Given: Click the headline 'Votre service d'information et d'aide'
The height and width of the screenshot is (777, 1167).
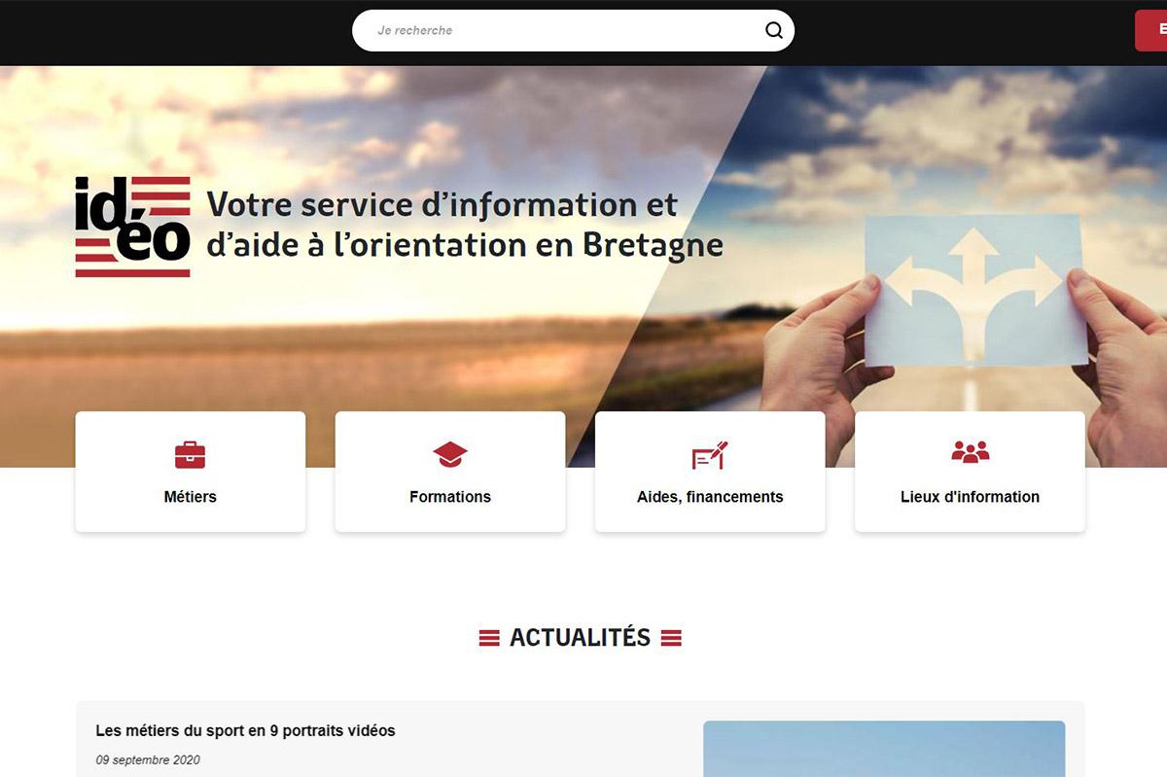Looking at the screenshot, I should pyautogui.click(x=465, y=225).
